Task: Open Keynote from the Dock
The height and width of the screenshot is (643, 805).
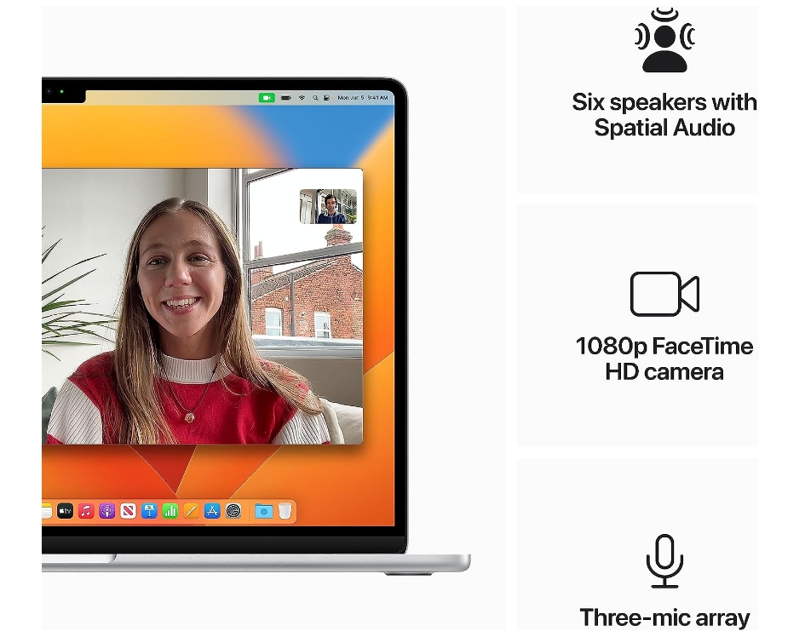Action: click(149, 511)
